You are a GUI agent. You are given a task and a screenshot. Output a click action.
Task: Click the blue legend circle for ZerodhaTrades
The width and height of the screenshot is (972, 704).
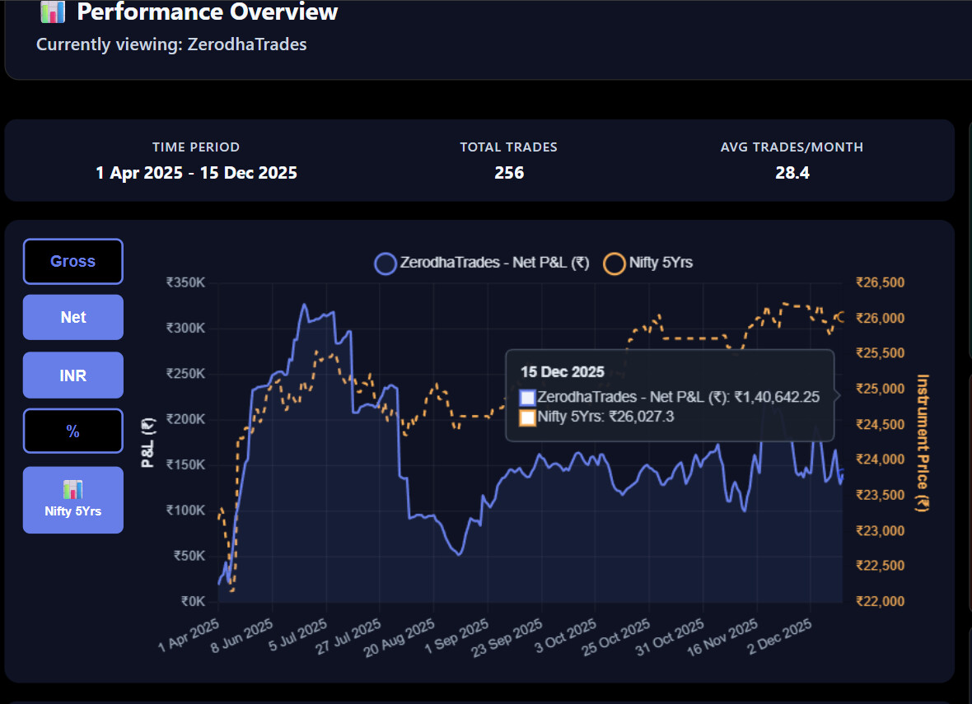[385, 263]
